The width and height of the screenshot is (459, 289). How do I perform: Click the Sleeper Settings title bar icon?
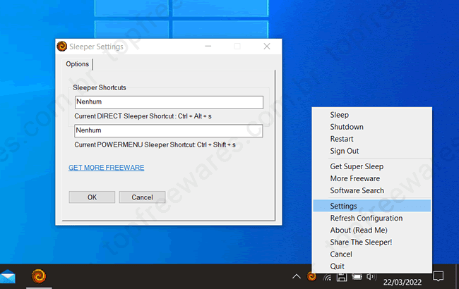pos(62,47)
